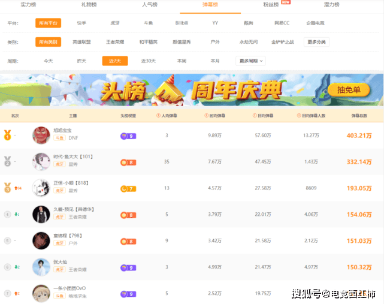Click the weight 7 badge for 正恒-小顺
Viewport: 384px width, 304px height.
tap(128, 189)
